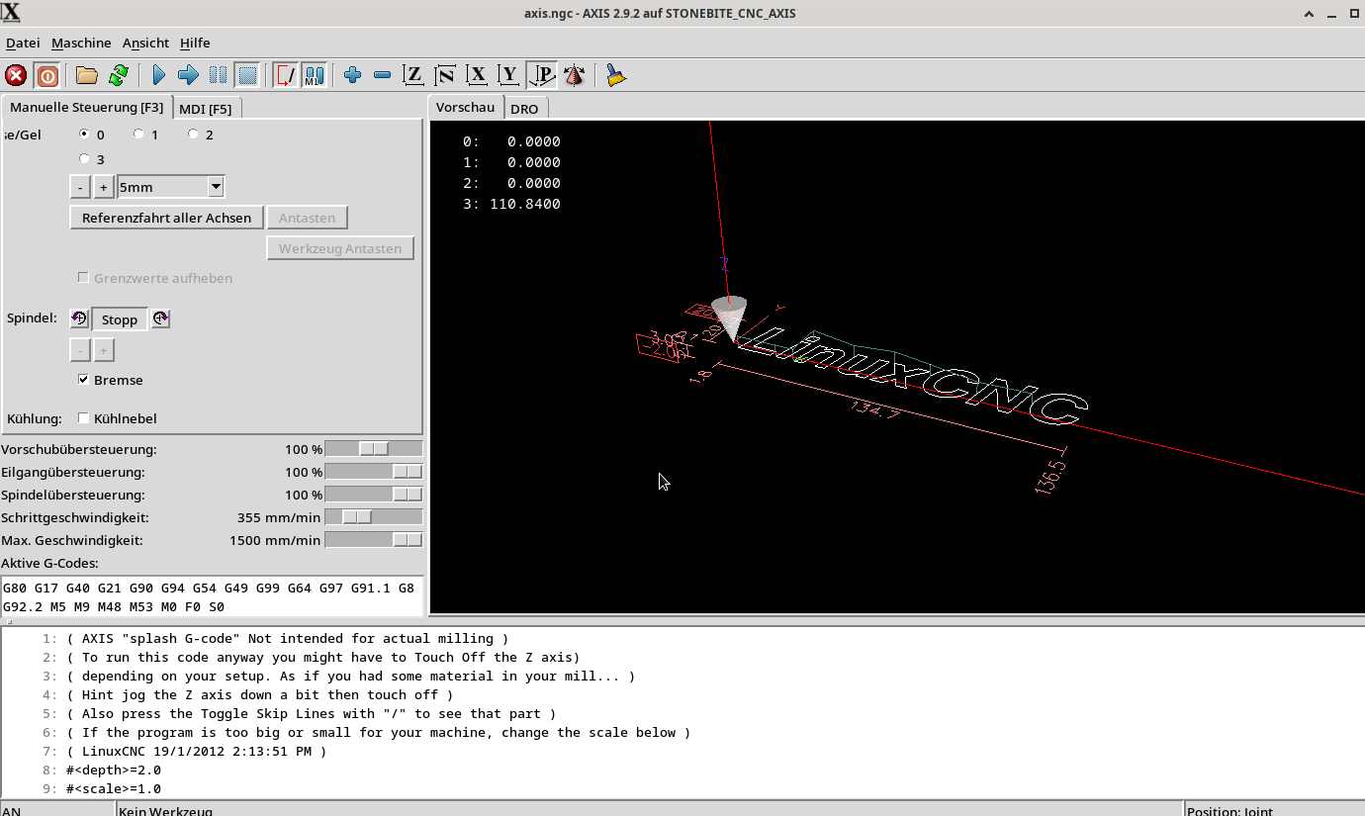Click the Kein Werkzeug status field
Image resolution: width=1365 pixels, height=816 pixels.
(649, 809)
